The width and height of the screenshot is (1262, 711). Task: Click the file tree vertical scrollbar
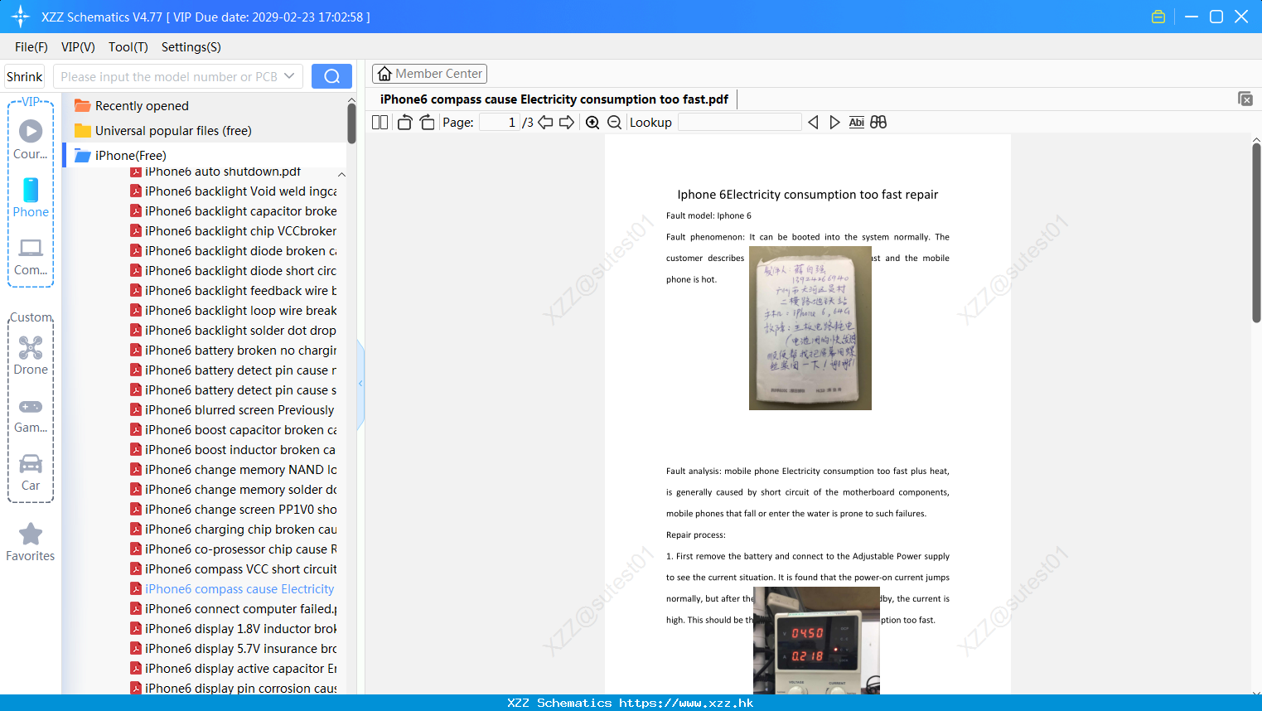[x=351, y=123]
